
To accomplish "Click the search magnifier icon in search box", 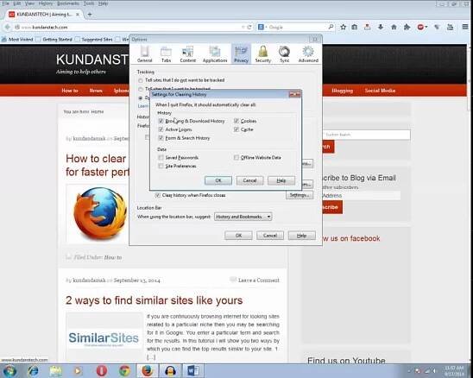I will 331,27.
